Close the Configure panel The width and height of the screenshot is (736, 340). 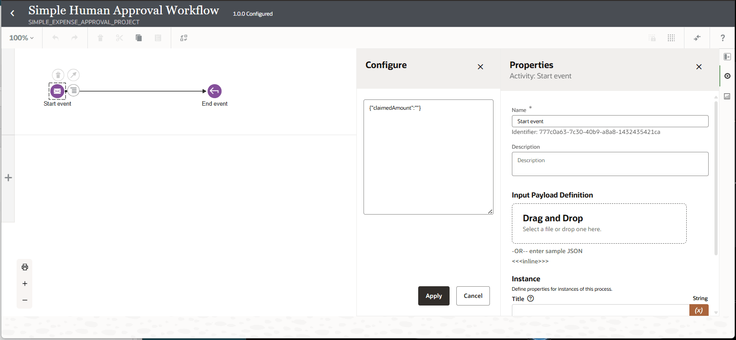tap(480, 67)
